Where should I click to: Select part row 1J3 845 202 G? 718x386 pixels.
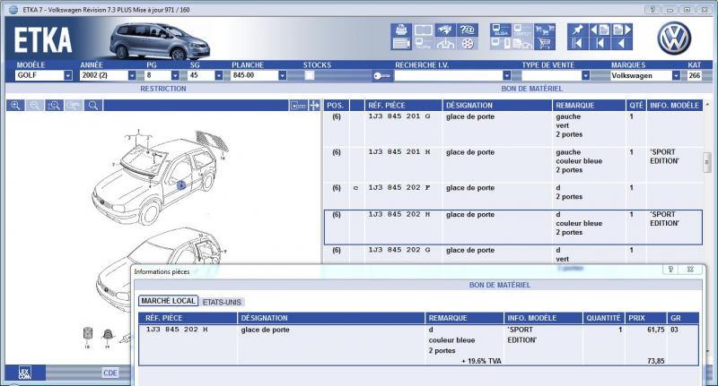(x=512, y=255)
